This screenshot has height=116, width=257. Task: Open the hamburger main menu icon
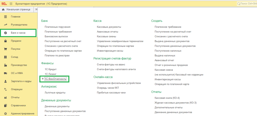11,4
